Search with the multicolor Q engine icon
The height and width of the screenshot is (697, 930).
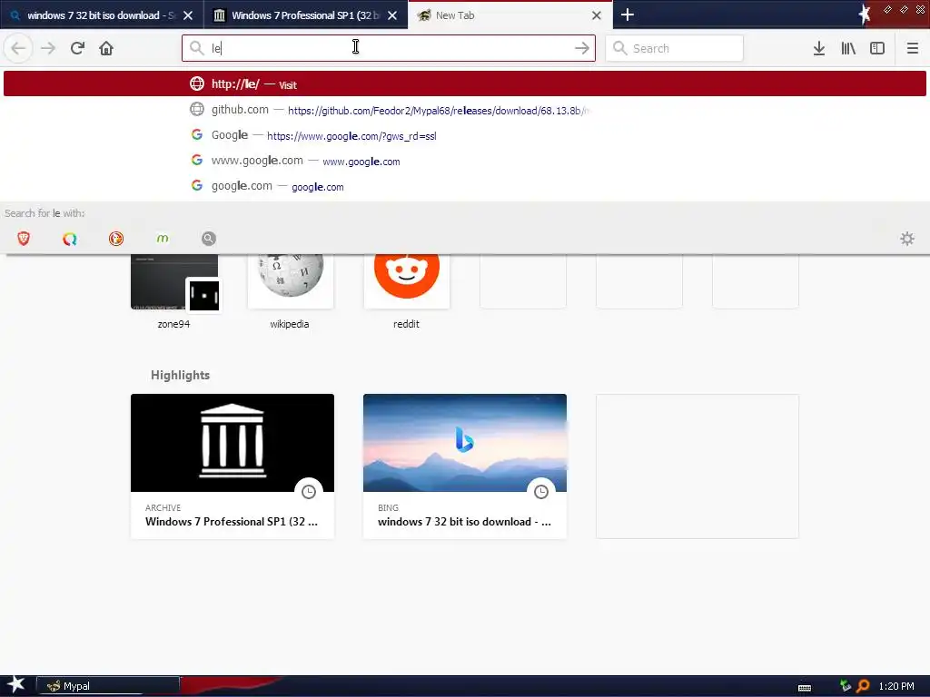tap(70, 239)
